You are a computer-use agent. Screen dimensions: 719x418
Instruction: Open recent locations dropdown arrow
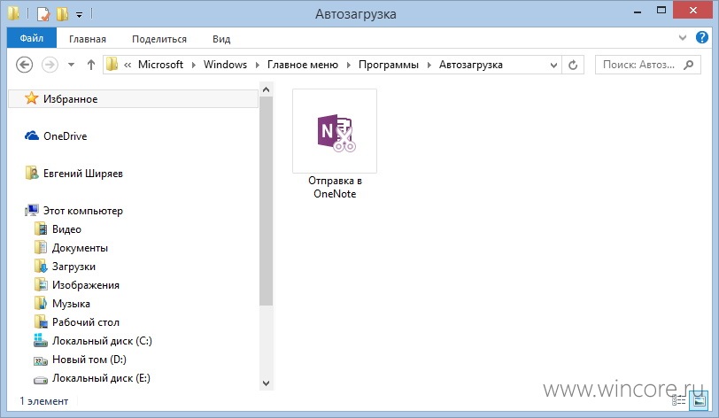[71, 65]
